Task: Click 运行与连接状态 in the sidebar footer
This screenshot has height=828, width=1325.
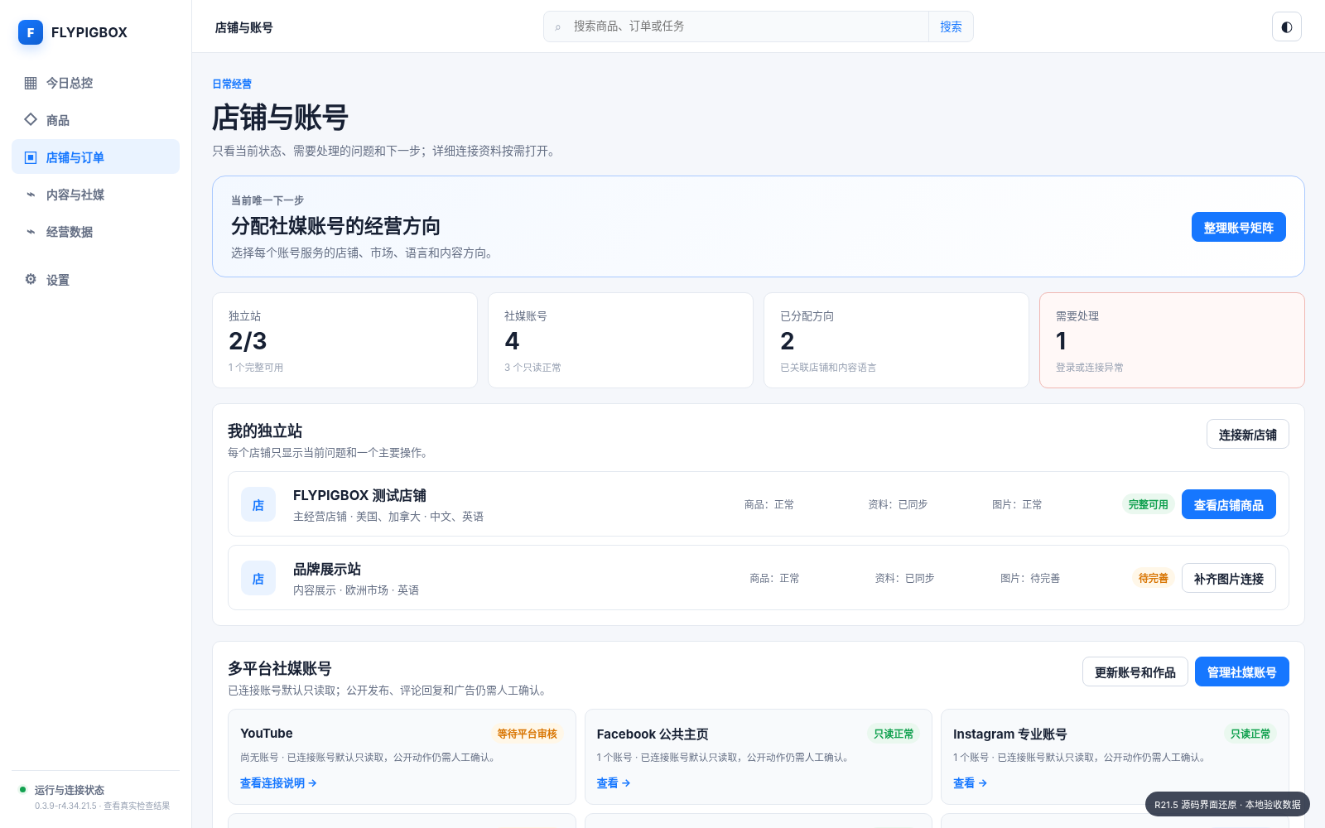Action: click(x=95, y=797)
